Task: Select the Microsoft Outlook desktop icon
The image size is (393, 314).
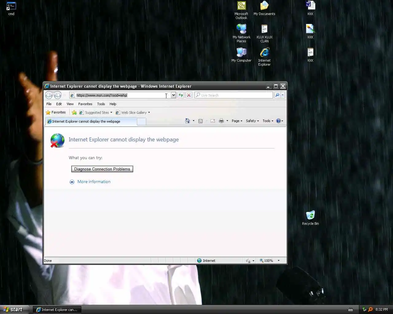Action: pyautogui.click(x=241, y=10)
